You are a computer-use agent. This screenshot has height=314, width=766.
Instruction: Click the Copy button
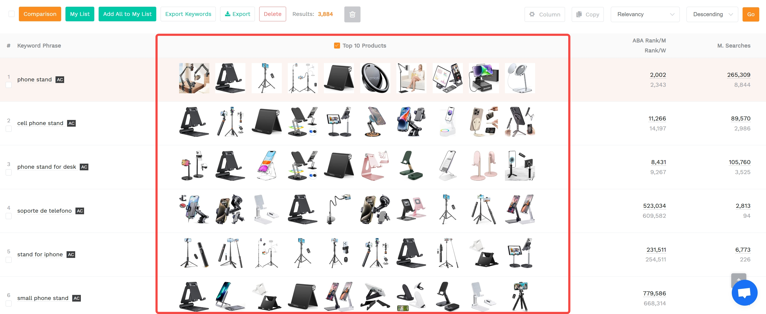pos(588,14)
